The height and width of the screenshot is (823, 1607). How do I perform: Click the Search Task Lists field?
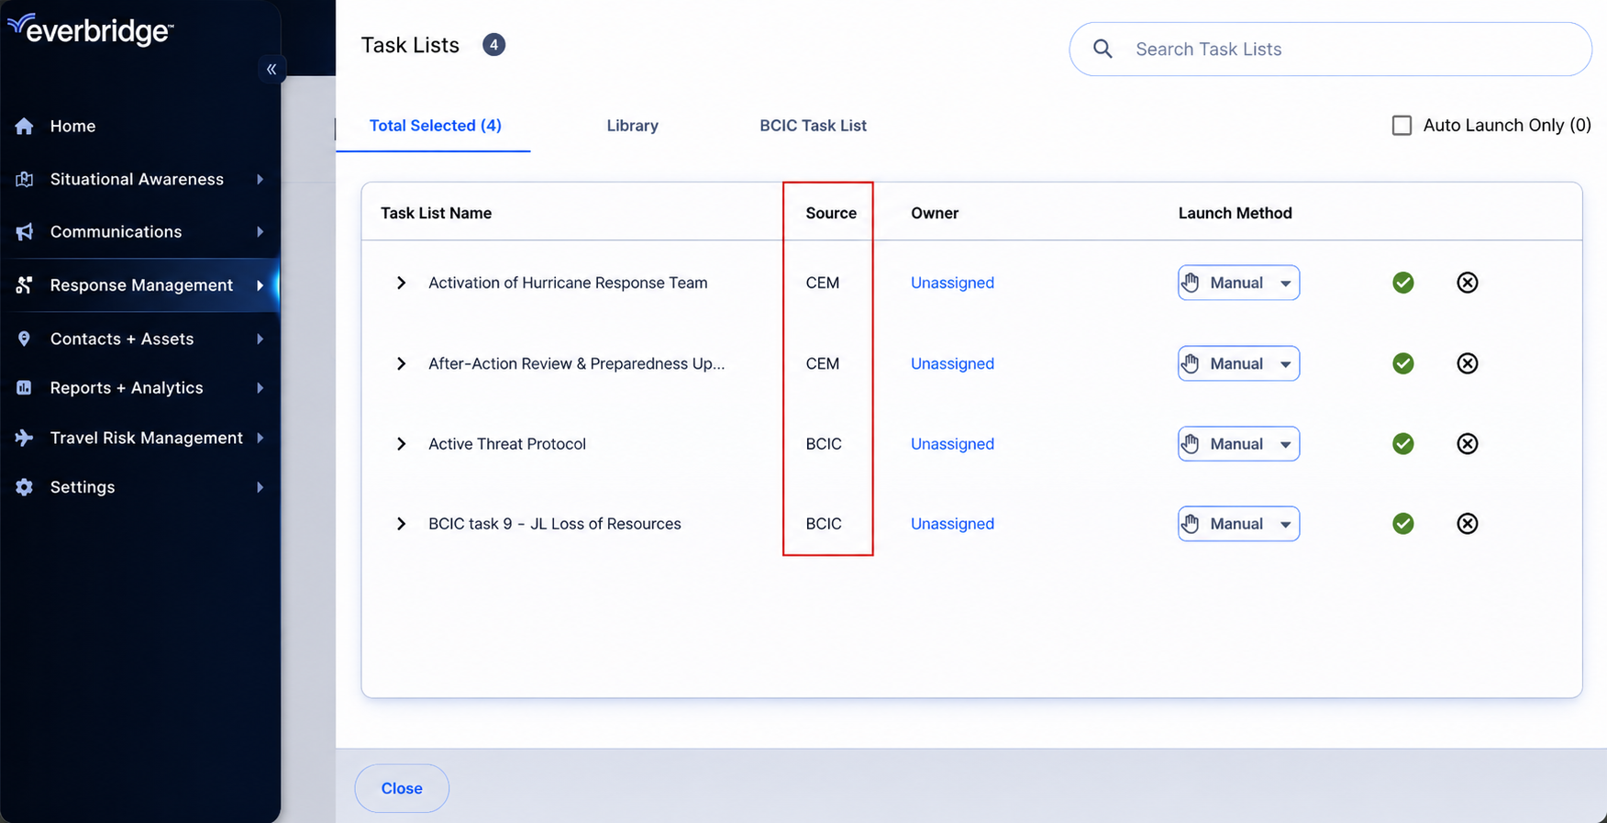tap(1330, 50)
